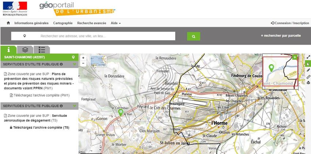The width and height of the screenshot is (311, 154).
Task: Toggle fullscreen map view
Action: (x=308, y=57)
